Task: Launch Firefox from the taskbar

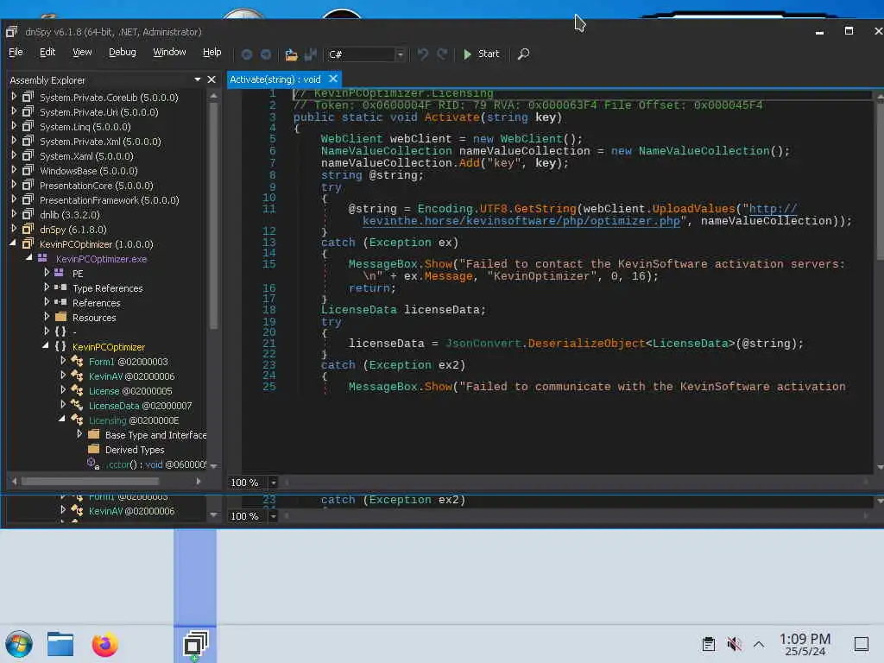Action: 104,644
